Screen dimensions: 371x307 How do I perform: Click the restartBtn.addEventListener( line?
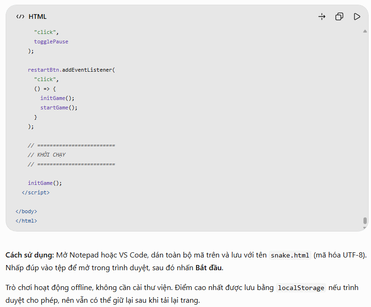click(71, 70)
